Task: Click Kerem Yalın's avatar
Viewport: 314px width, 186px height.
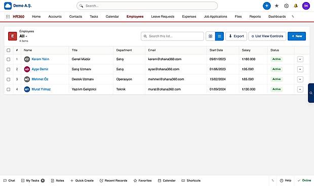Action: pos(27,59)
